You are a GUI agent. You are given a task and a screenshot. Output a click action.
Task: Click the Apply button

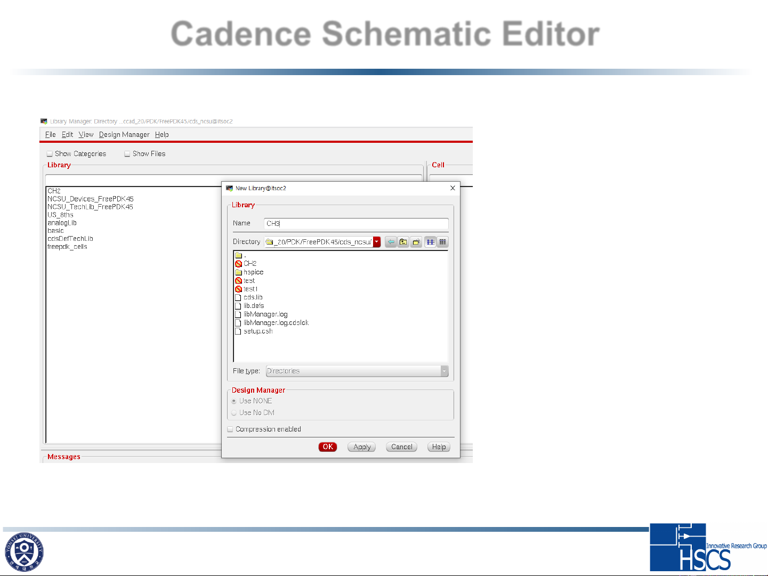click(362, 447)
